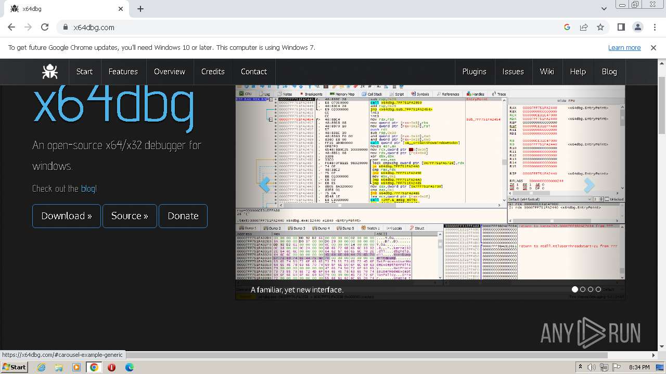This screenshot has height=374, width=666.
Task: Click the Download button
Action: coord(67,216)
